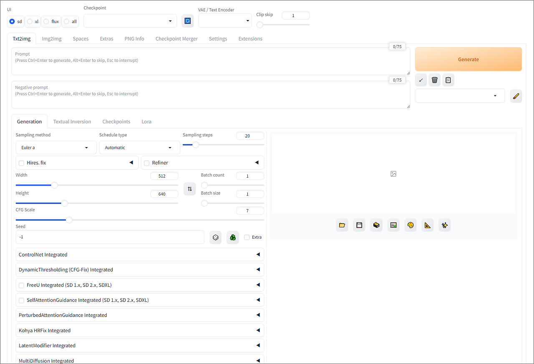Enable the Hires. fix checkbox

[21, 163]
